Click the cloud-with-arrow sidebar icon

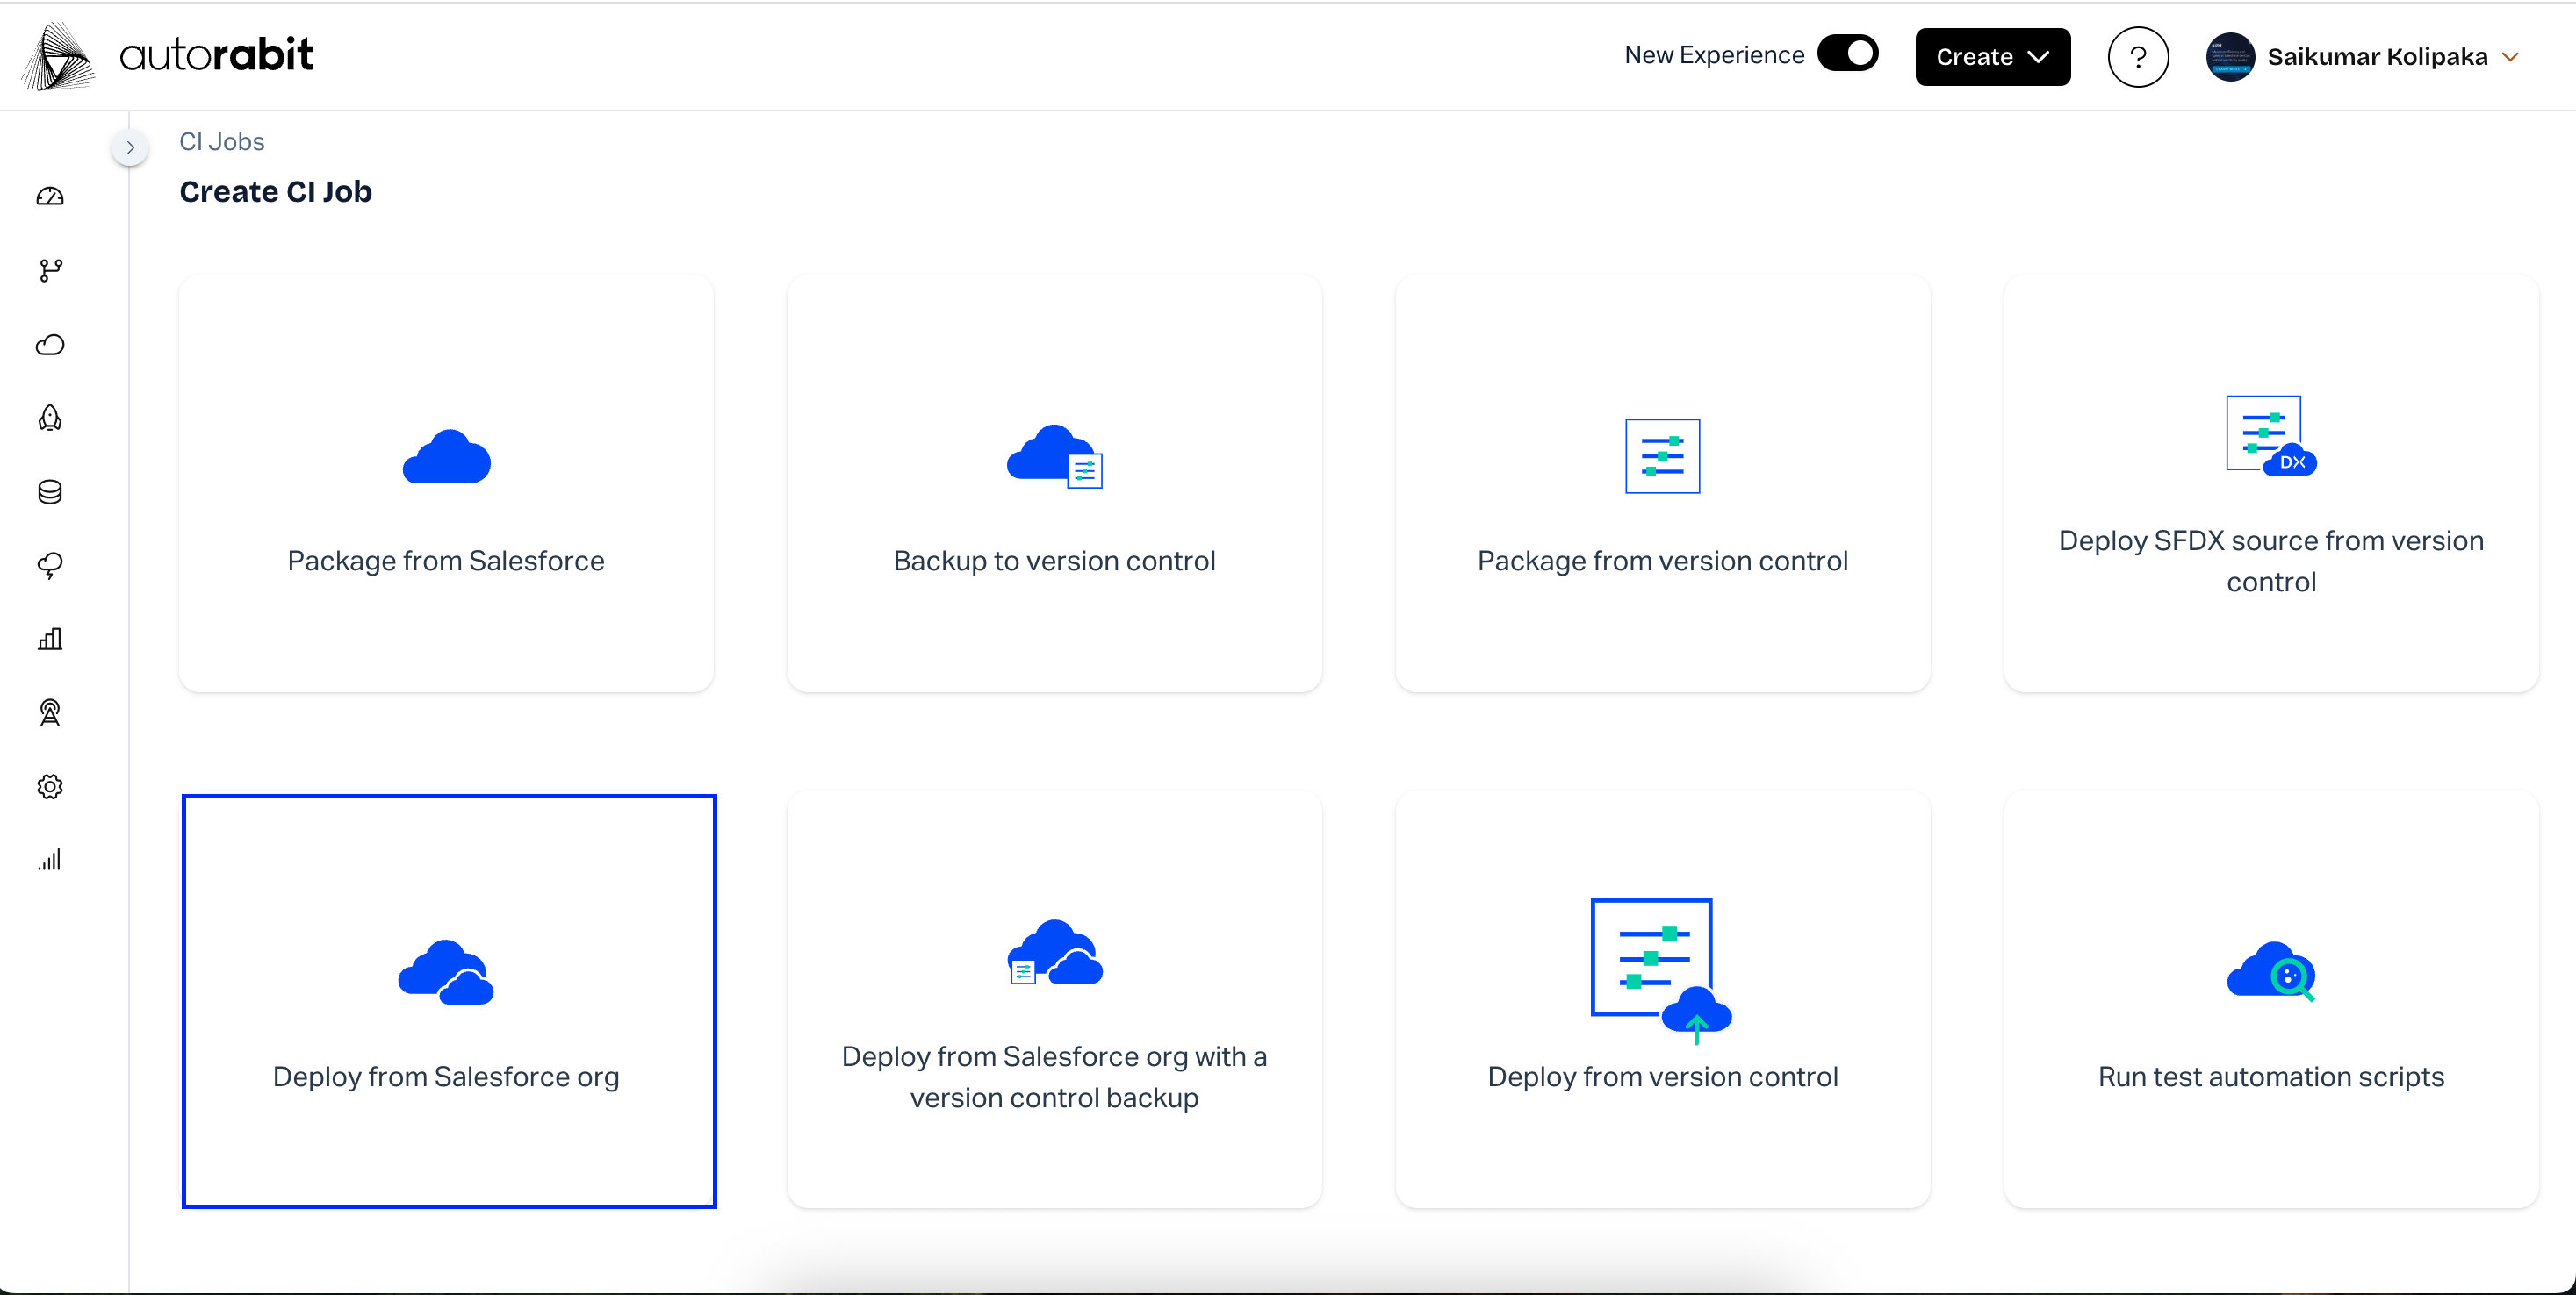[50, 566]
